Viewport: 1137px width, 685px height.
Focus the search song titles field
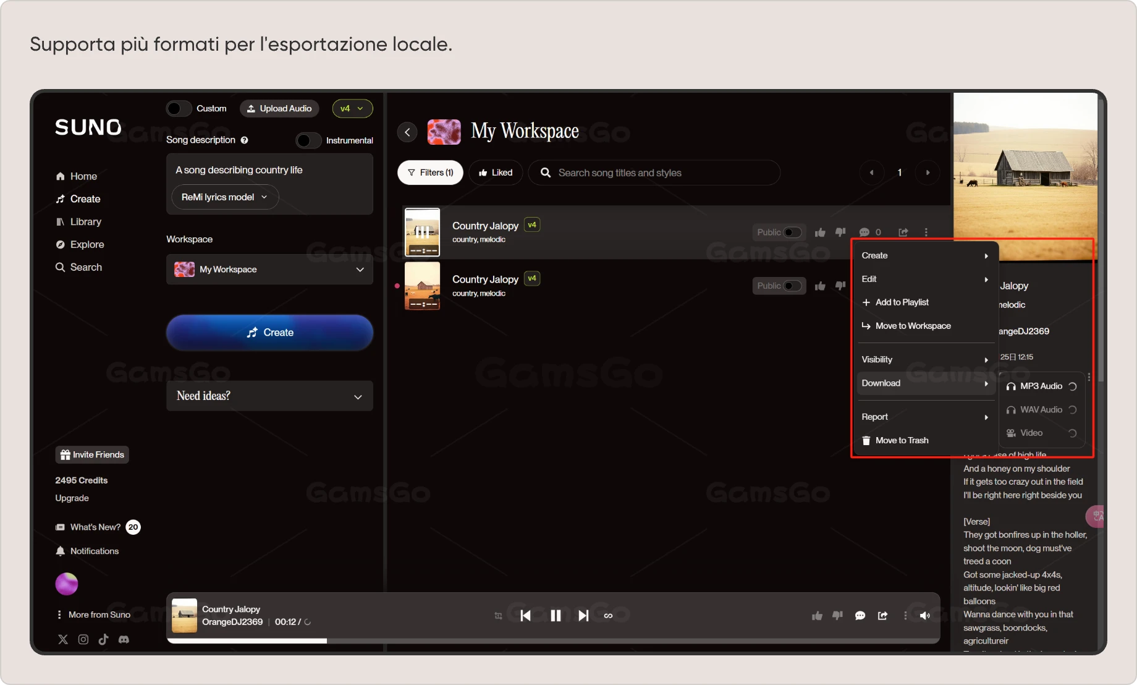(654, 172)
